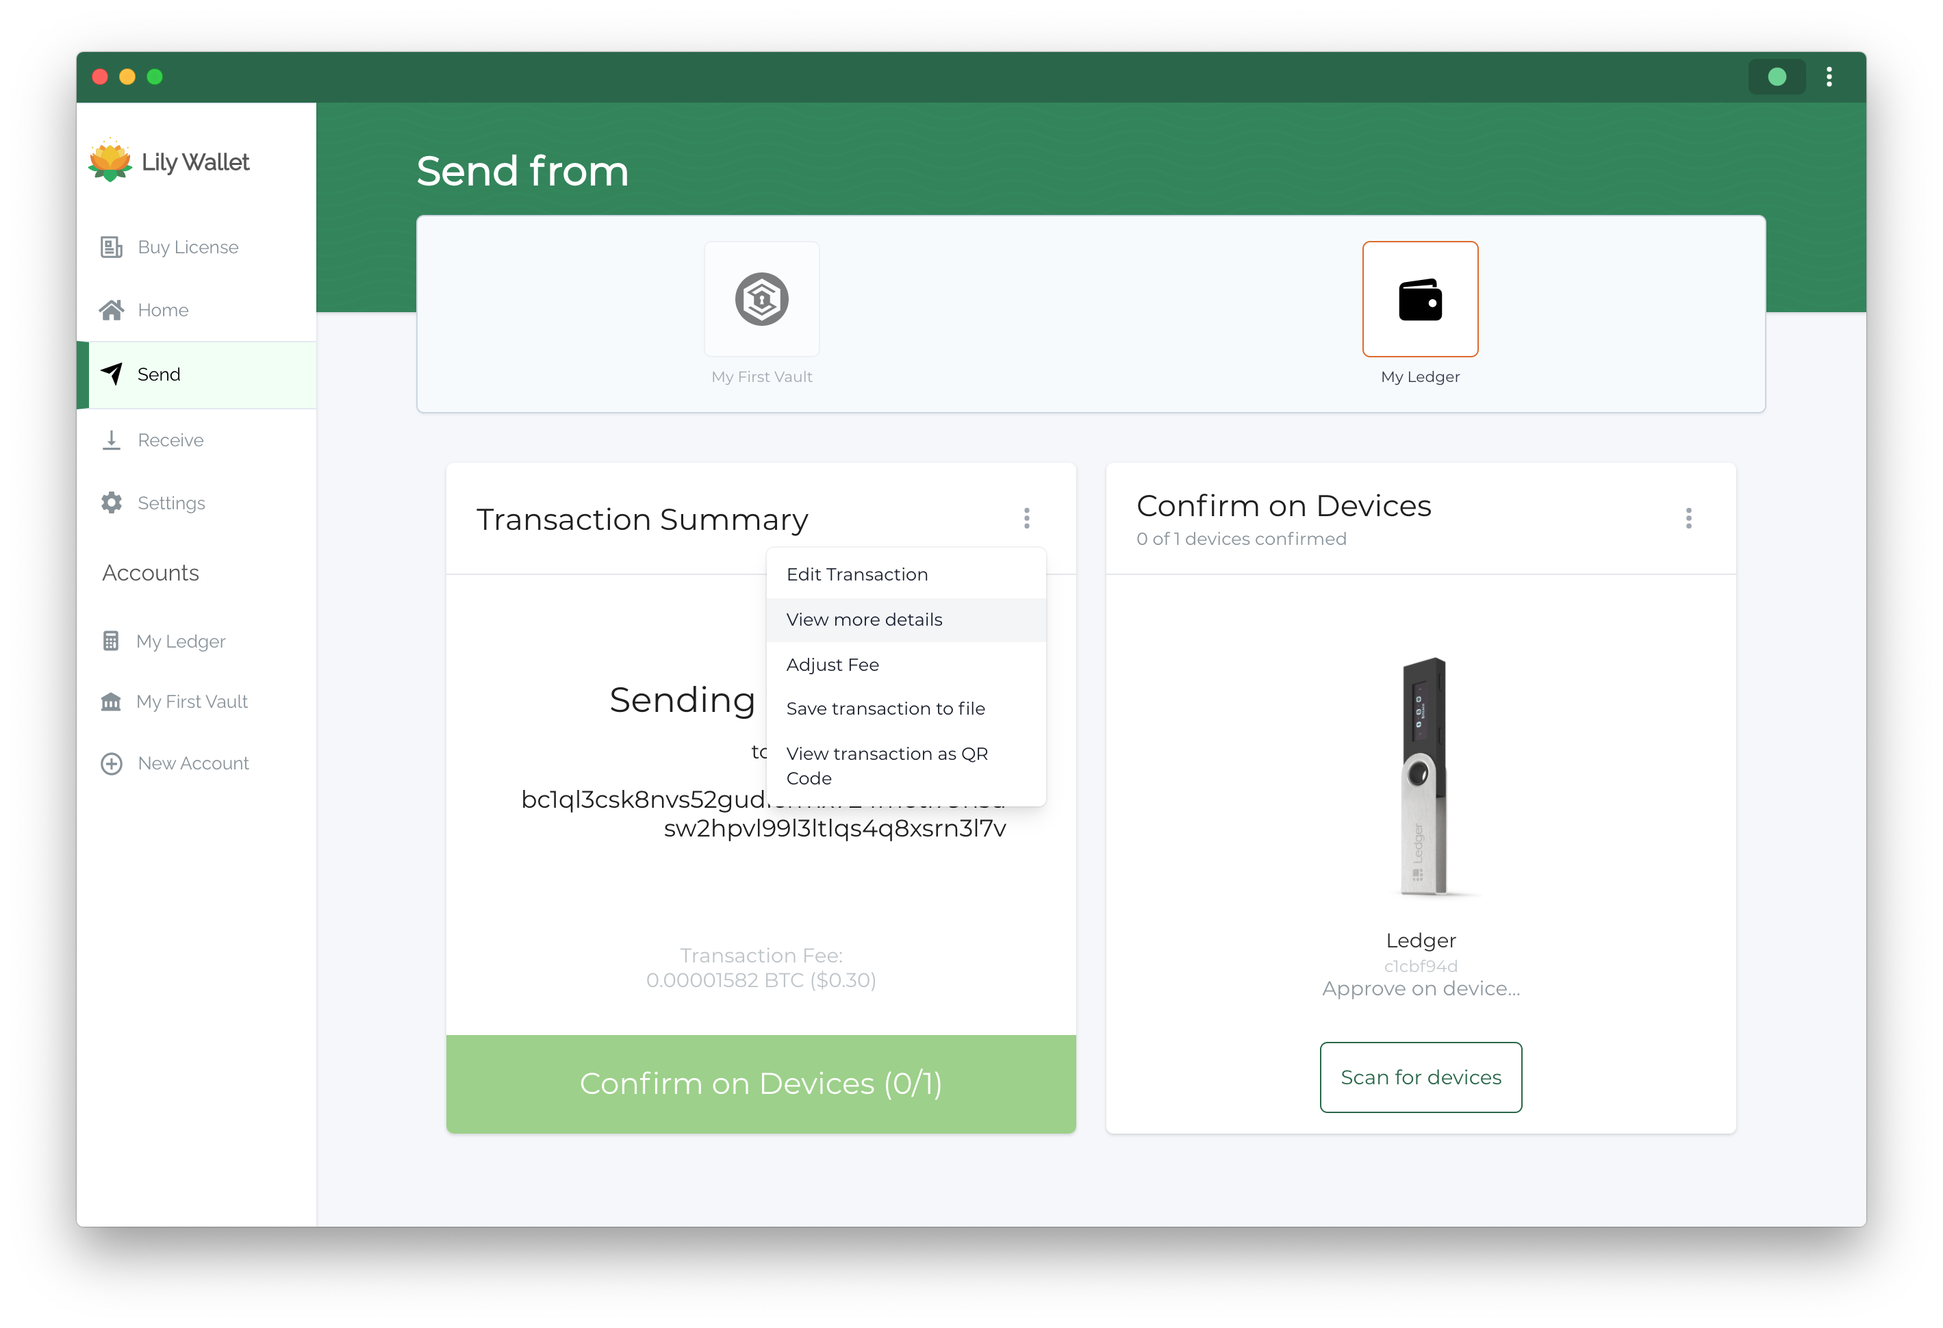Toggle the Buy License menu item
The height and width of the screenshot is (1328, 1943).
click(188, 245)
